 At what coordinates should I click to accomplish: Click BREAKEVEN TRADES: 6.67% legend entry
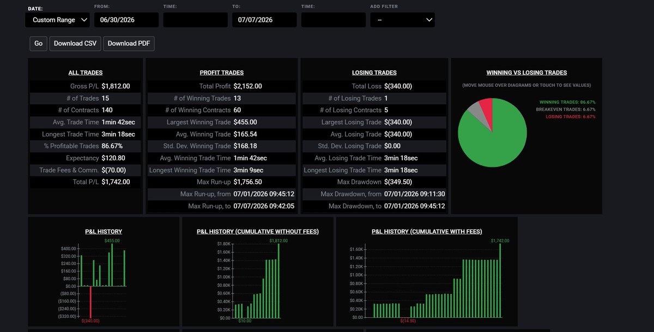(566, 110)
